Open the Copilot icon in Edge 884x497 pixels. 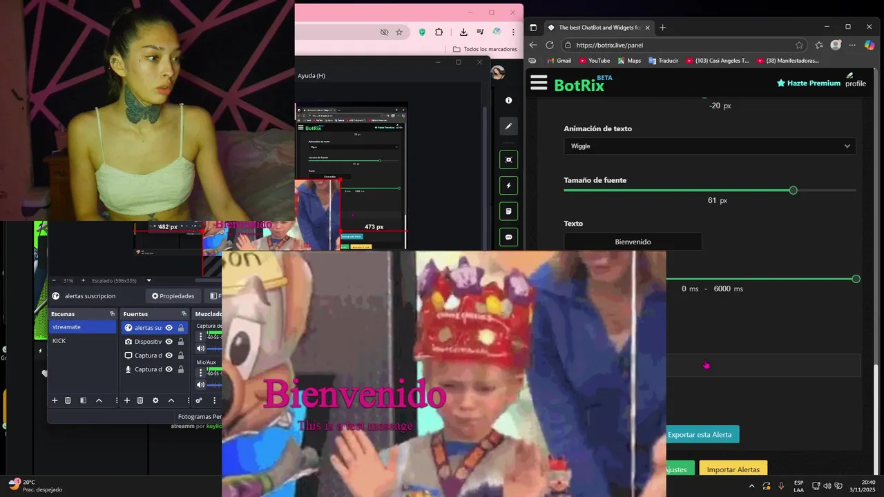pos(869,45)
